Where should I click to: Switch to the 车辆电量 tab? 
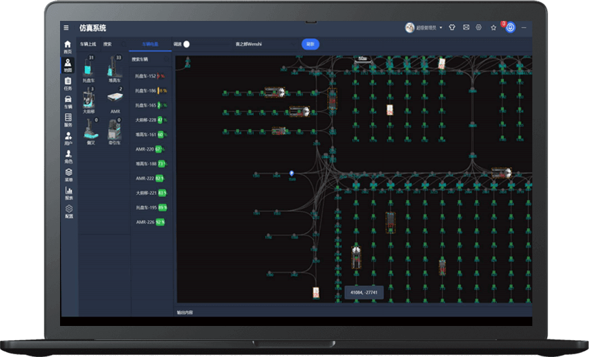pyautogui.click(x=150, y=44)
